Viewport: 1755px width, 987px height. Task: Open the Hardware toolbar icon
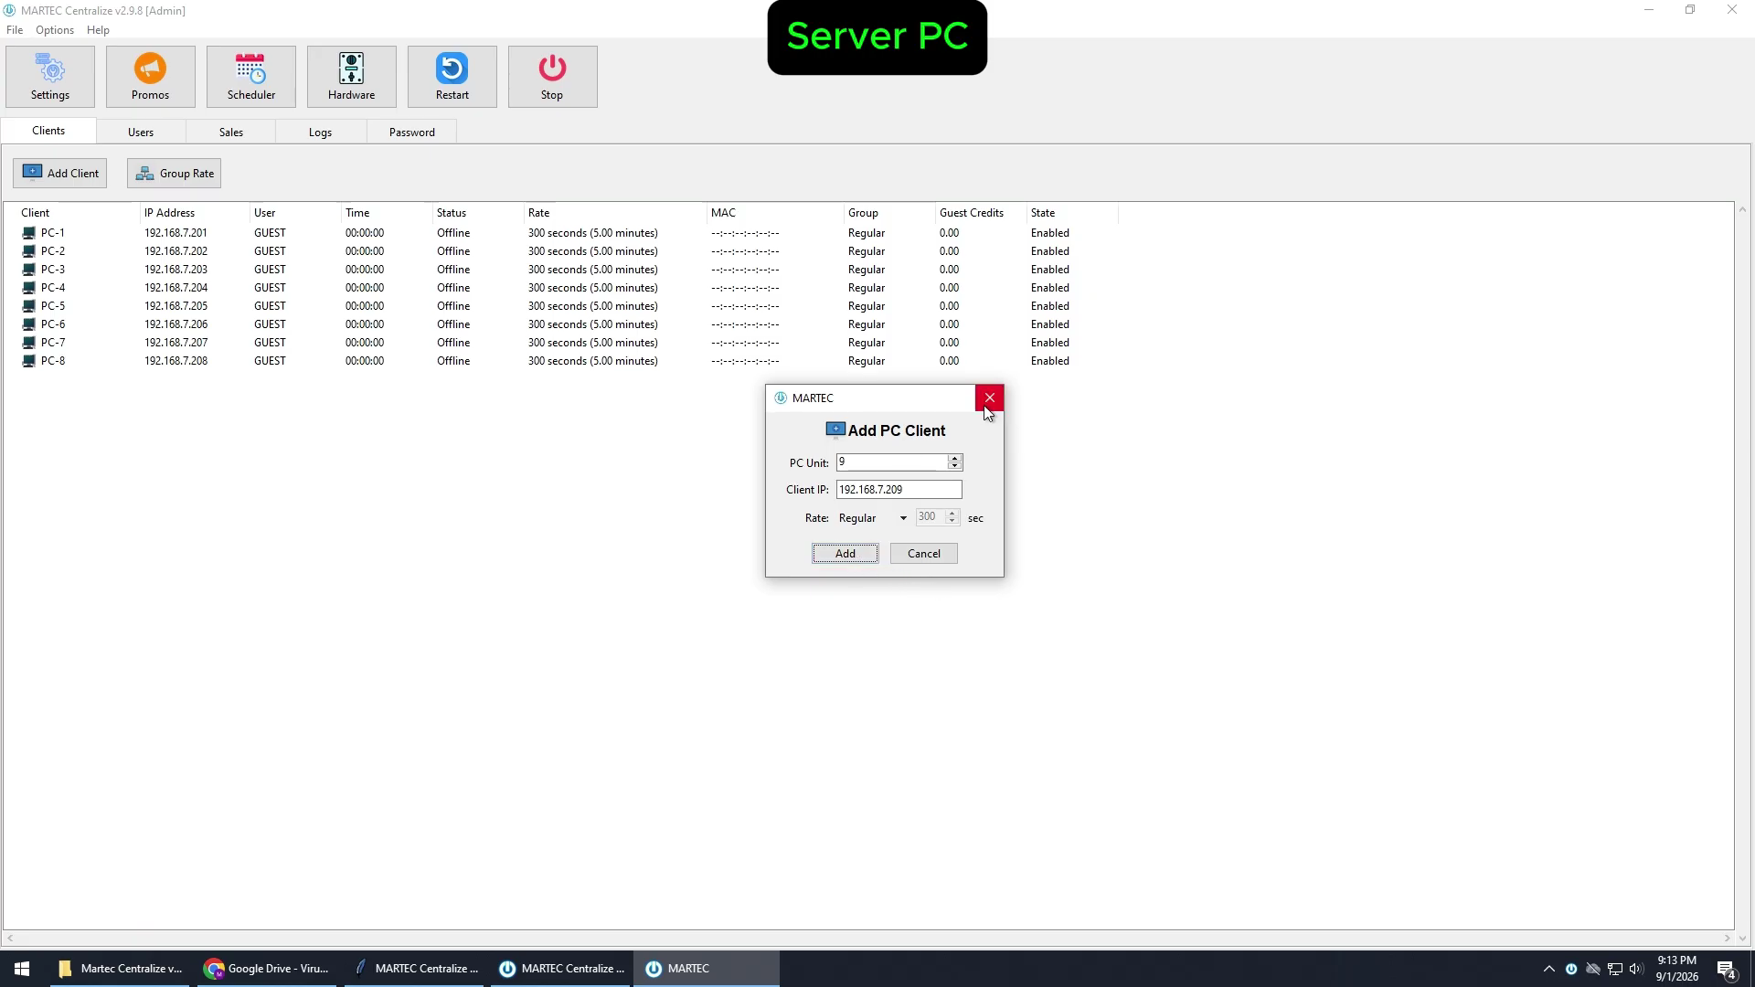tap(351, 69)
